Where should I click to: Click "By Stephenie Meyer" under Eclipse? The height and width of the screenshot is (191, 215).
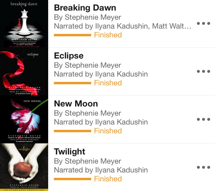(87, 65)
